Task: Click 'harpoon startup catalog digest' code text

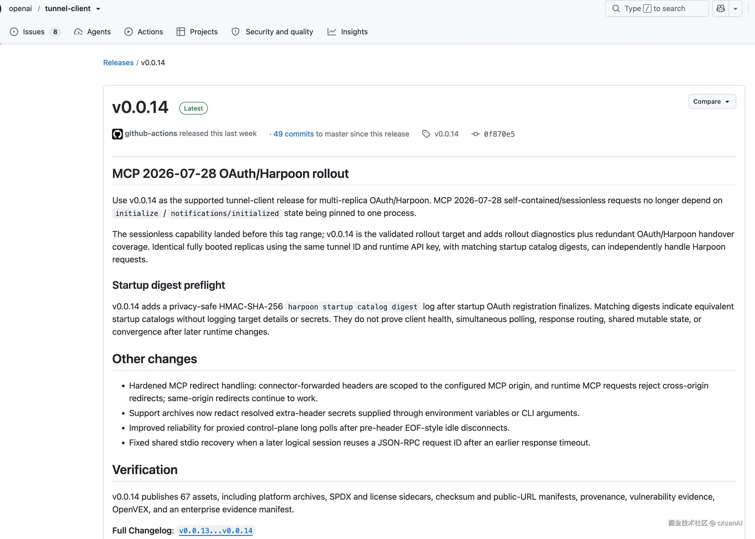Action: [x=353, y=307]
